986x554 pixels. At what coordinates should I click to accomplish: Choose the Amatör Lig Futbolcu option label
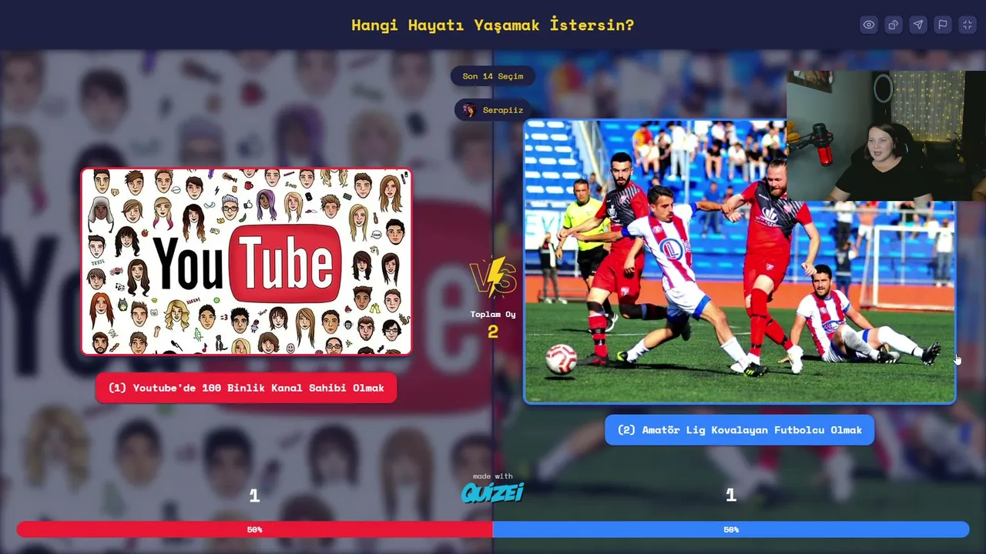(739, 430)
